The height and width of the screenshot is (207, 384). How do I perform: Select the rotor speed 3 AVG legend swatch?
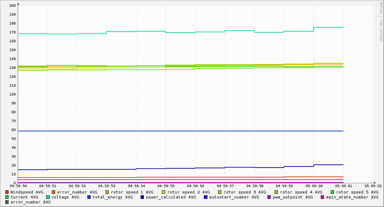point(220,192)
